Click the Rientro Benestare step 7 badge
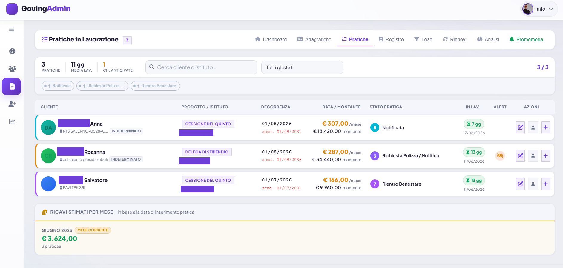The width and height of the screenshot is (563, 268). pos(375,184)
